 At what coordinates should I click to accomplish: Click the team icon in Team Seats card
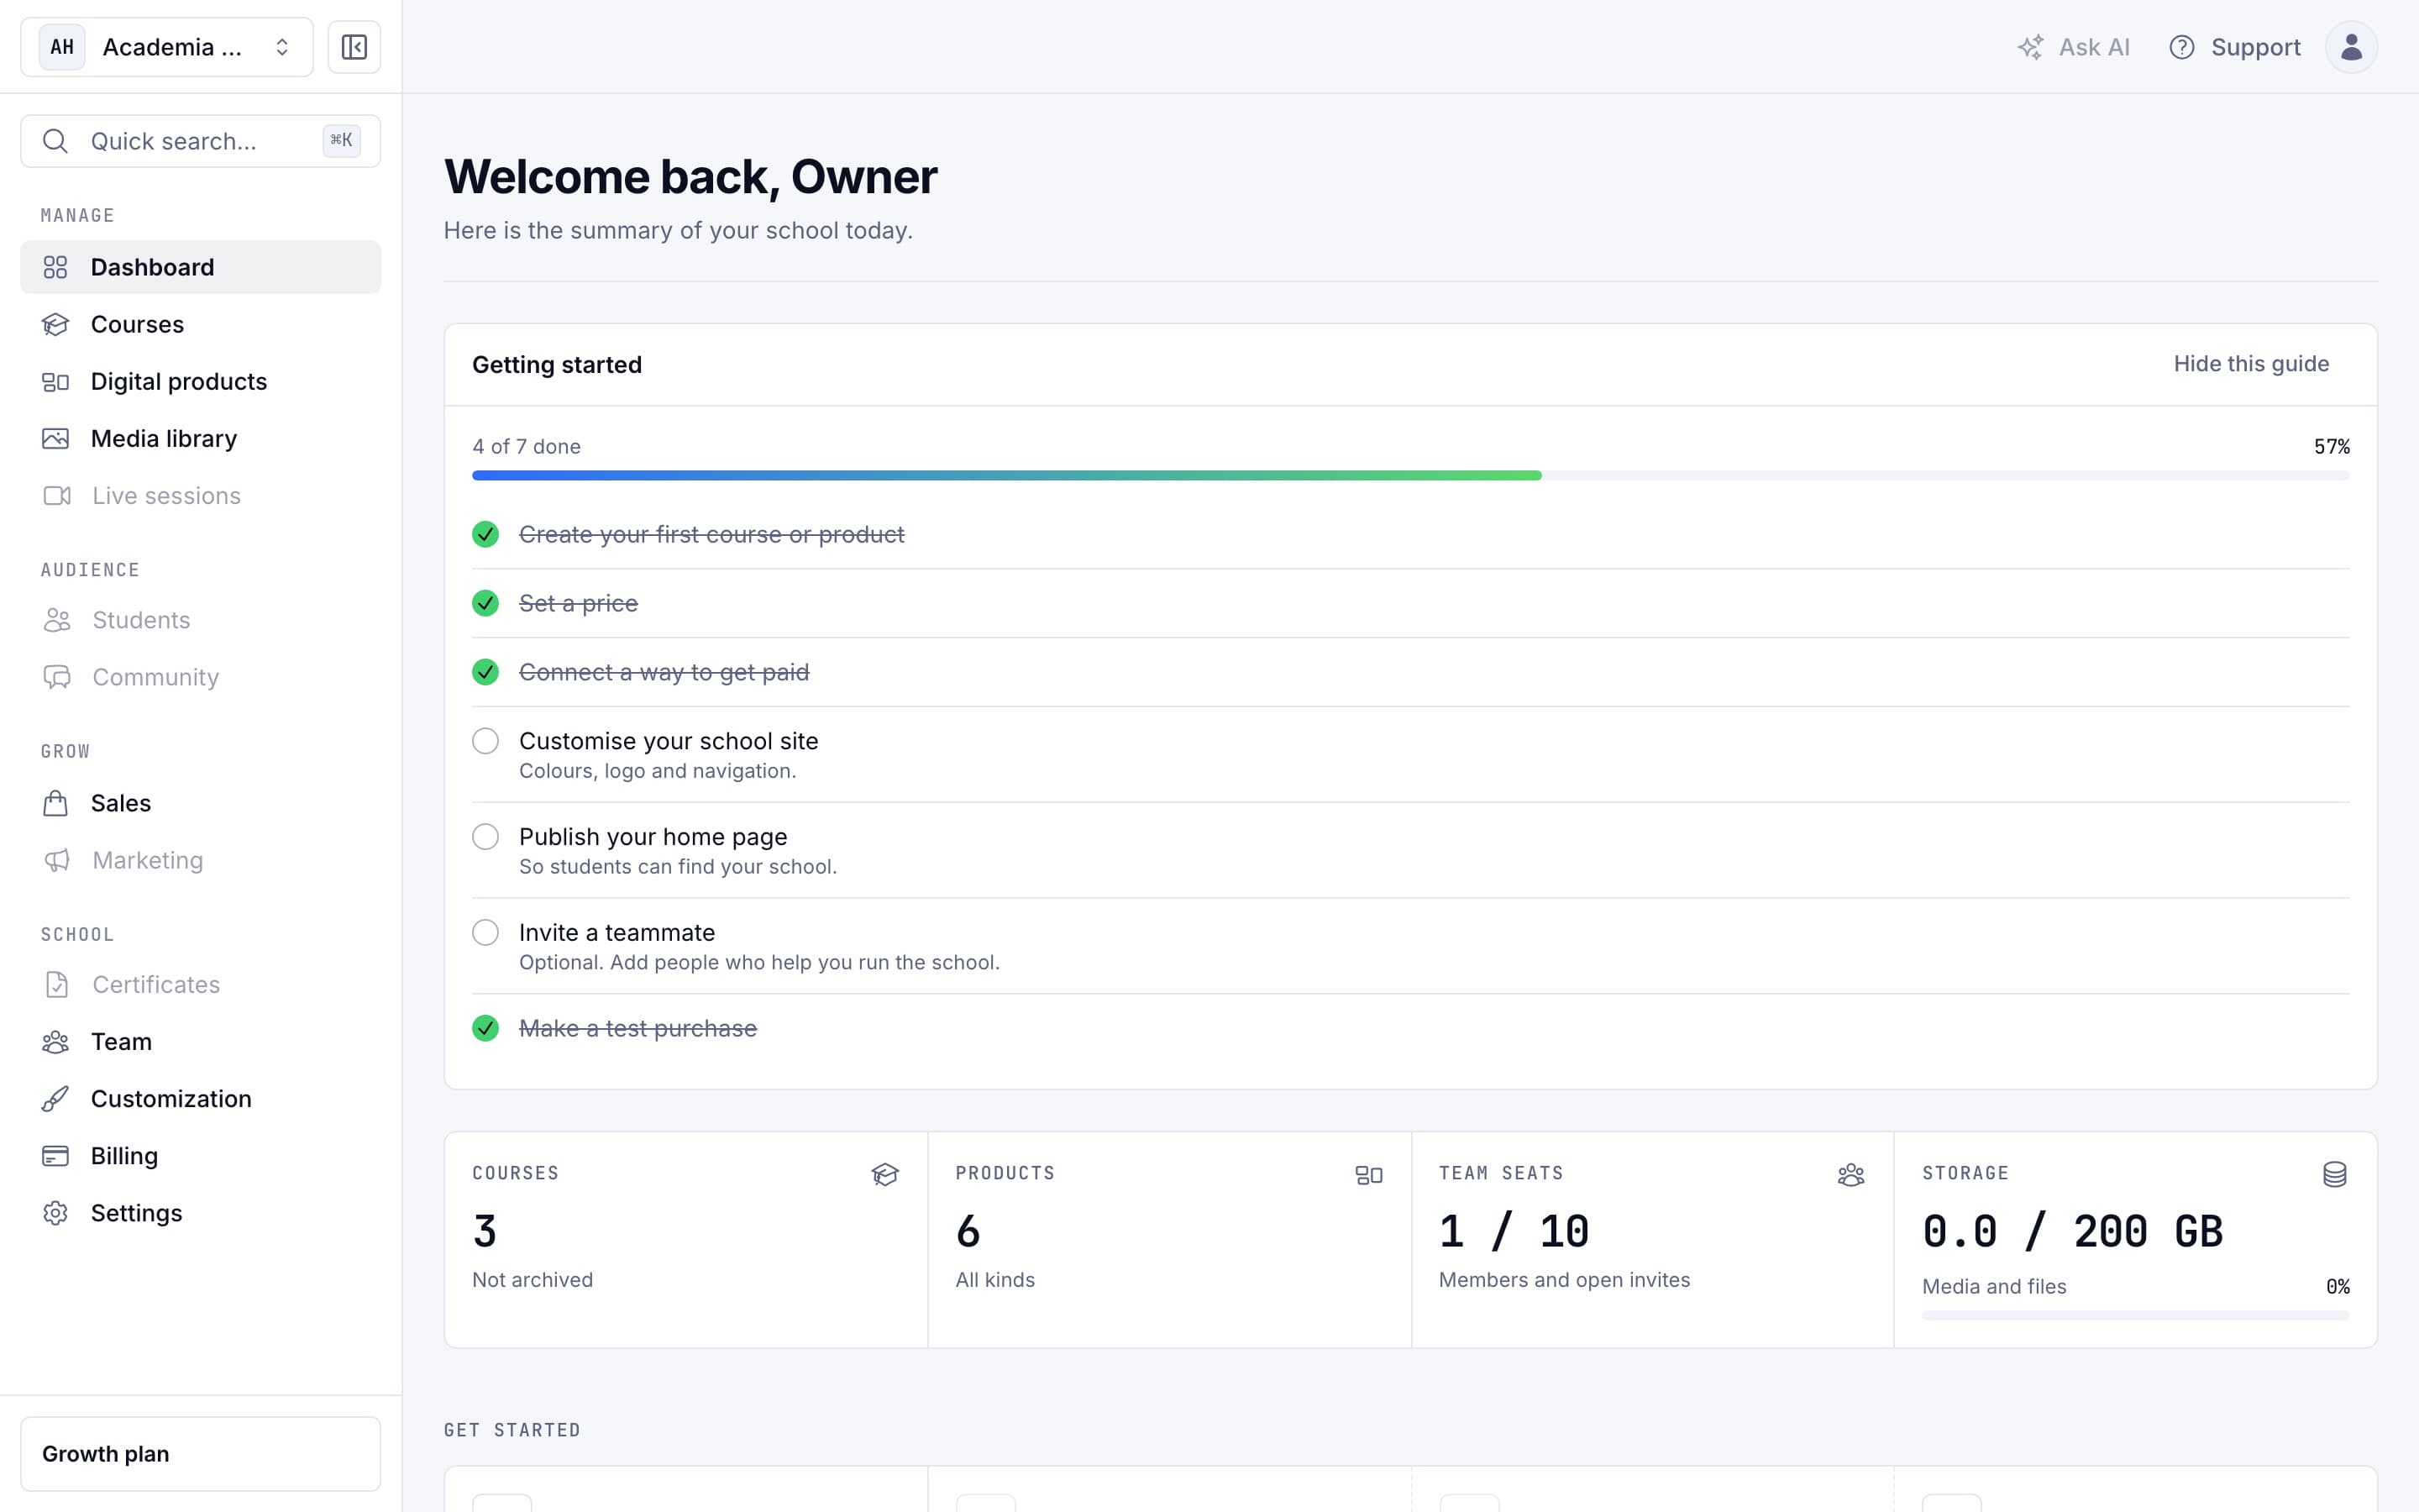point(1851,1174)
